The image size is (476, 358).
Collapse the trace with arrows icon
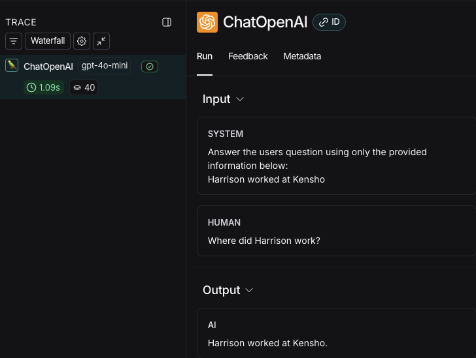click(101, 41)
